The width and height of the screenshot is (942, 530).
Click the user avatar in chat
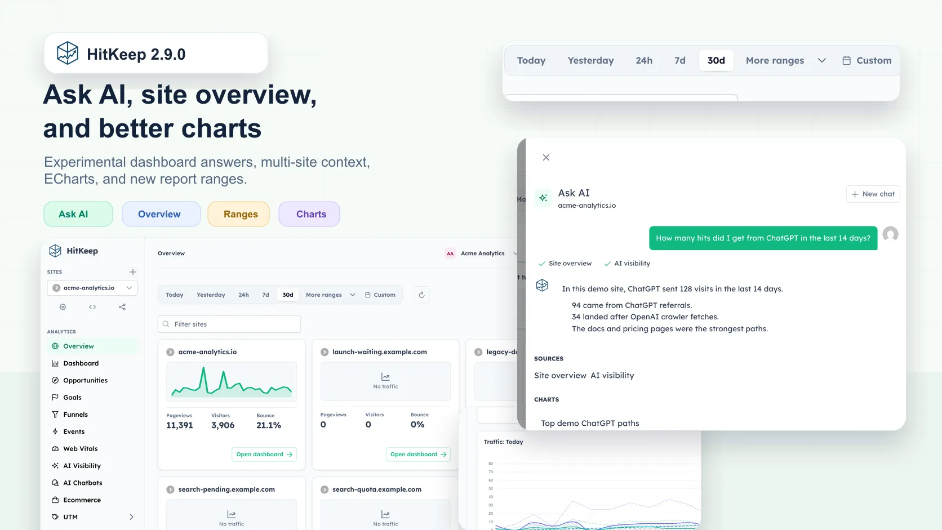pyautogui.click(x=891, y=234)
